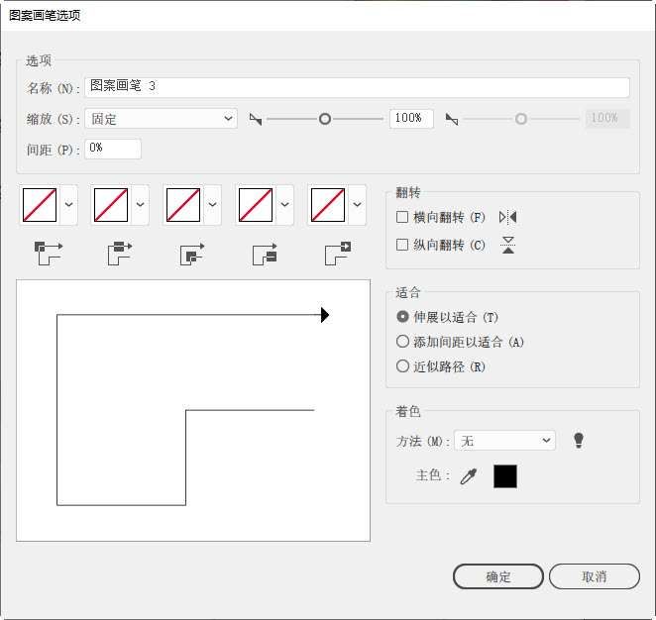656x620 pixels.
Task: Click the end tile icon
Action: tap(337, 254)
